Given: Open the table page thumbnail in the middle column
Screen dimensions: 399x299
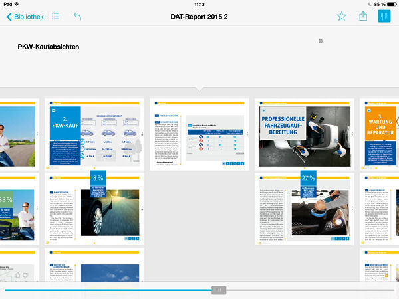Looking at the screenshot, I should [199, 134].
